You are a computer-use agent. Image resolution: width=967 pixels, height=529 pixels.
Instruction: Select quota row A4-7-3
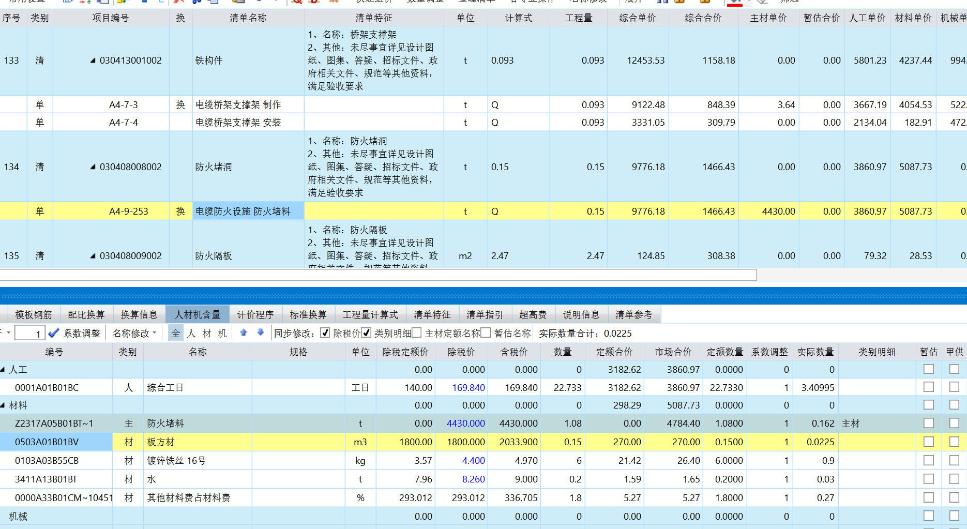[x=124, y=105]
